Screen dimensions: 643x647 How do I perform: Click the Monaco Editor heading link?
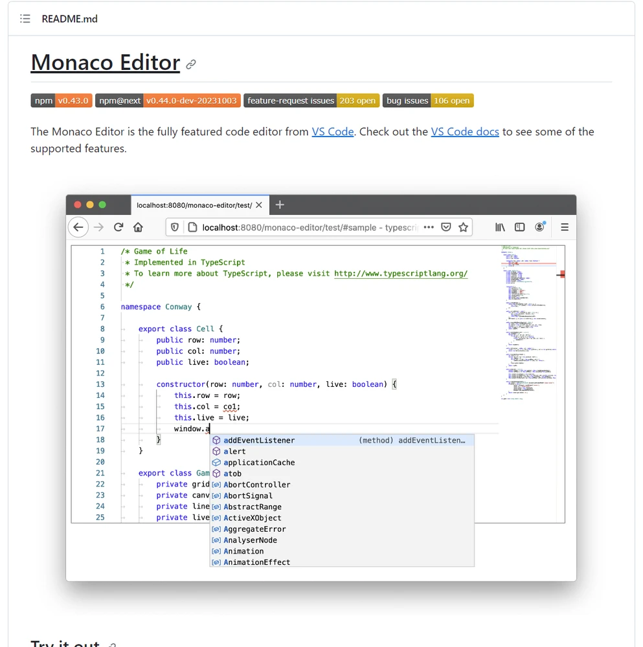point(105,63)
